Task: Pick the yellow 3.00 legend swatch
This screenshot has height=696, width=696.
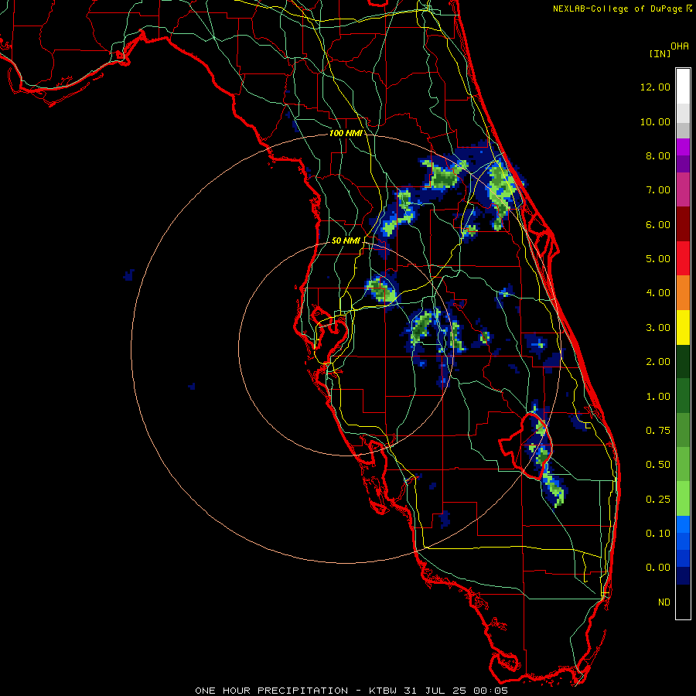Action: click(x=683, y=328)
